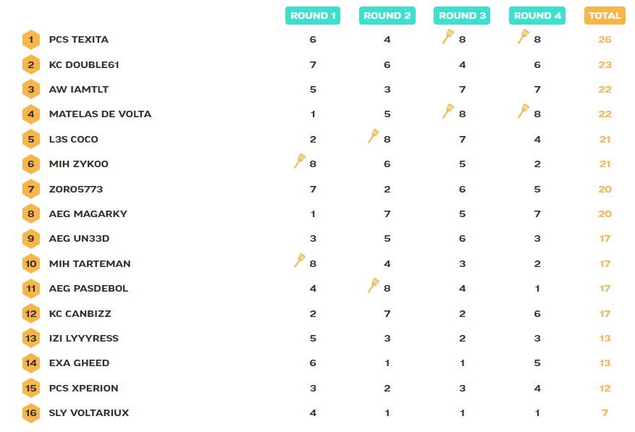Select the ROUND 1 column header
Screen dimensions: 635x432
(313, 15)
